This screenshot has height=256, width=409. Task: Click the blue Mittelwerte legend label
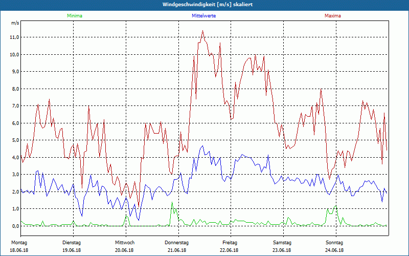[x=203, y=16]
